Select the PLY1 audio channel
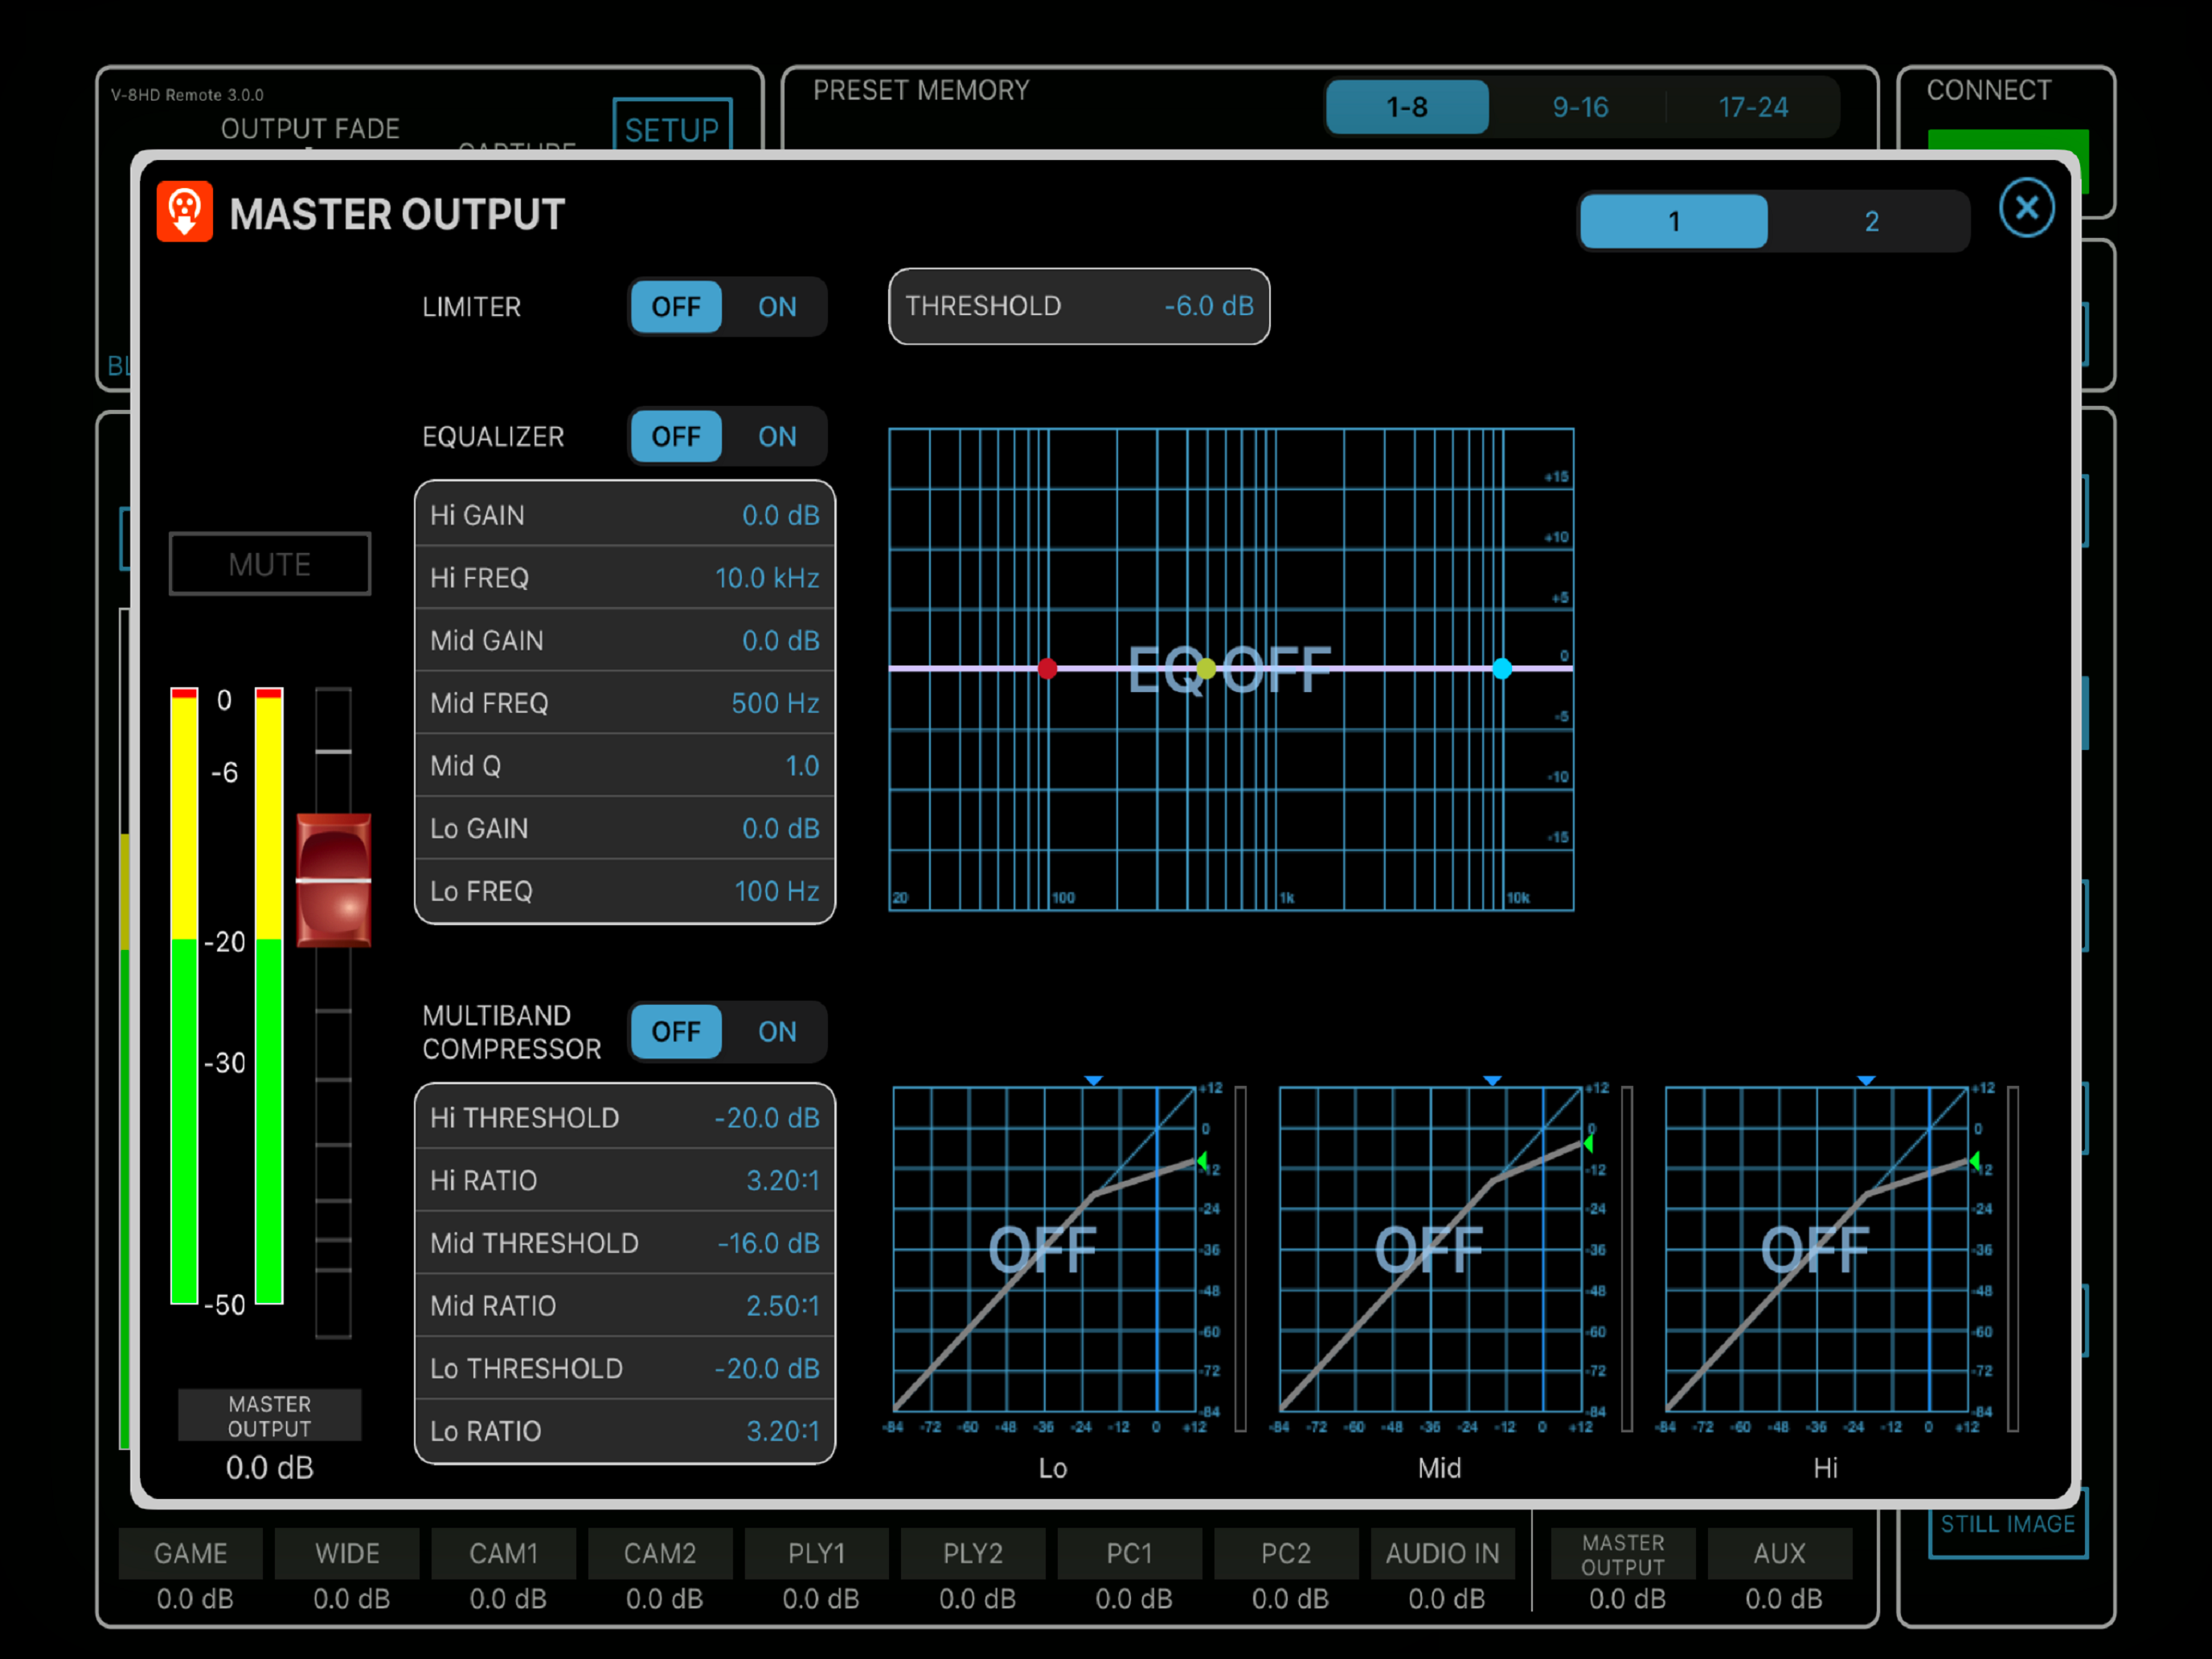Screen dimensions: 2212x1659 817,1553
